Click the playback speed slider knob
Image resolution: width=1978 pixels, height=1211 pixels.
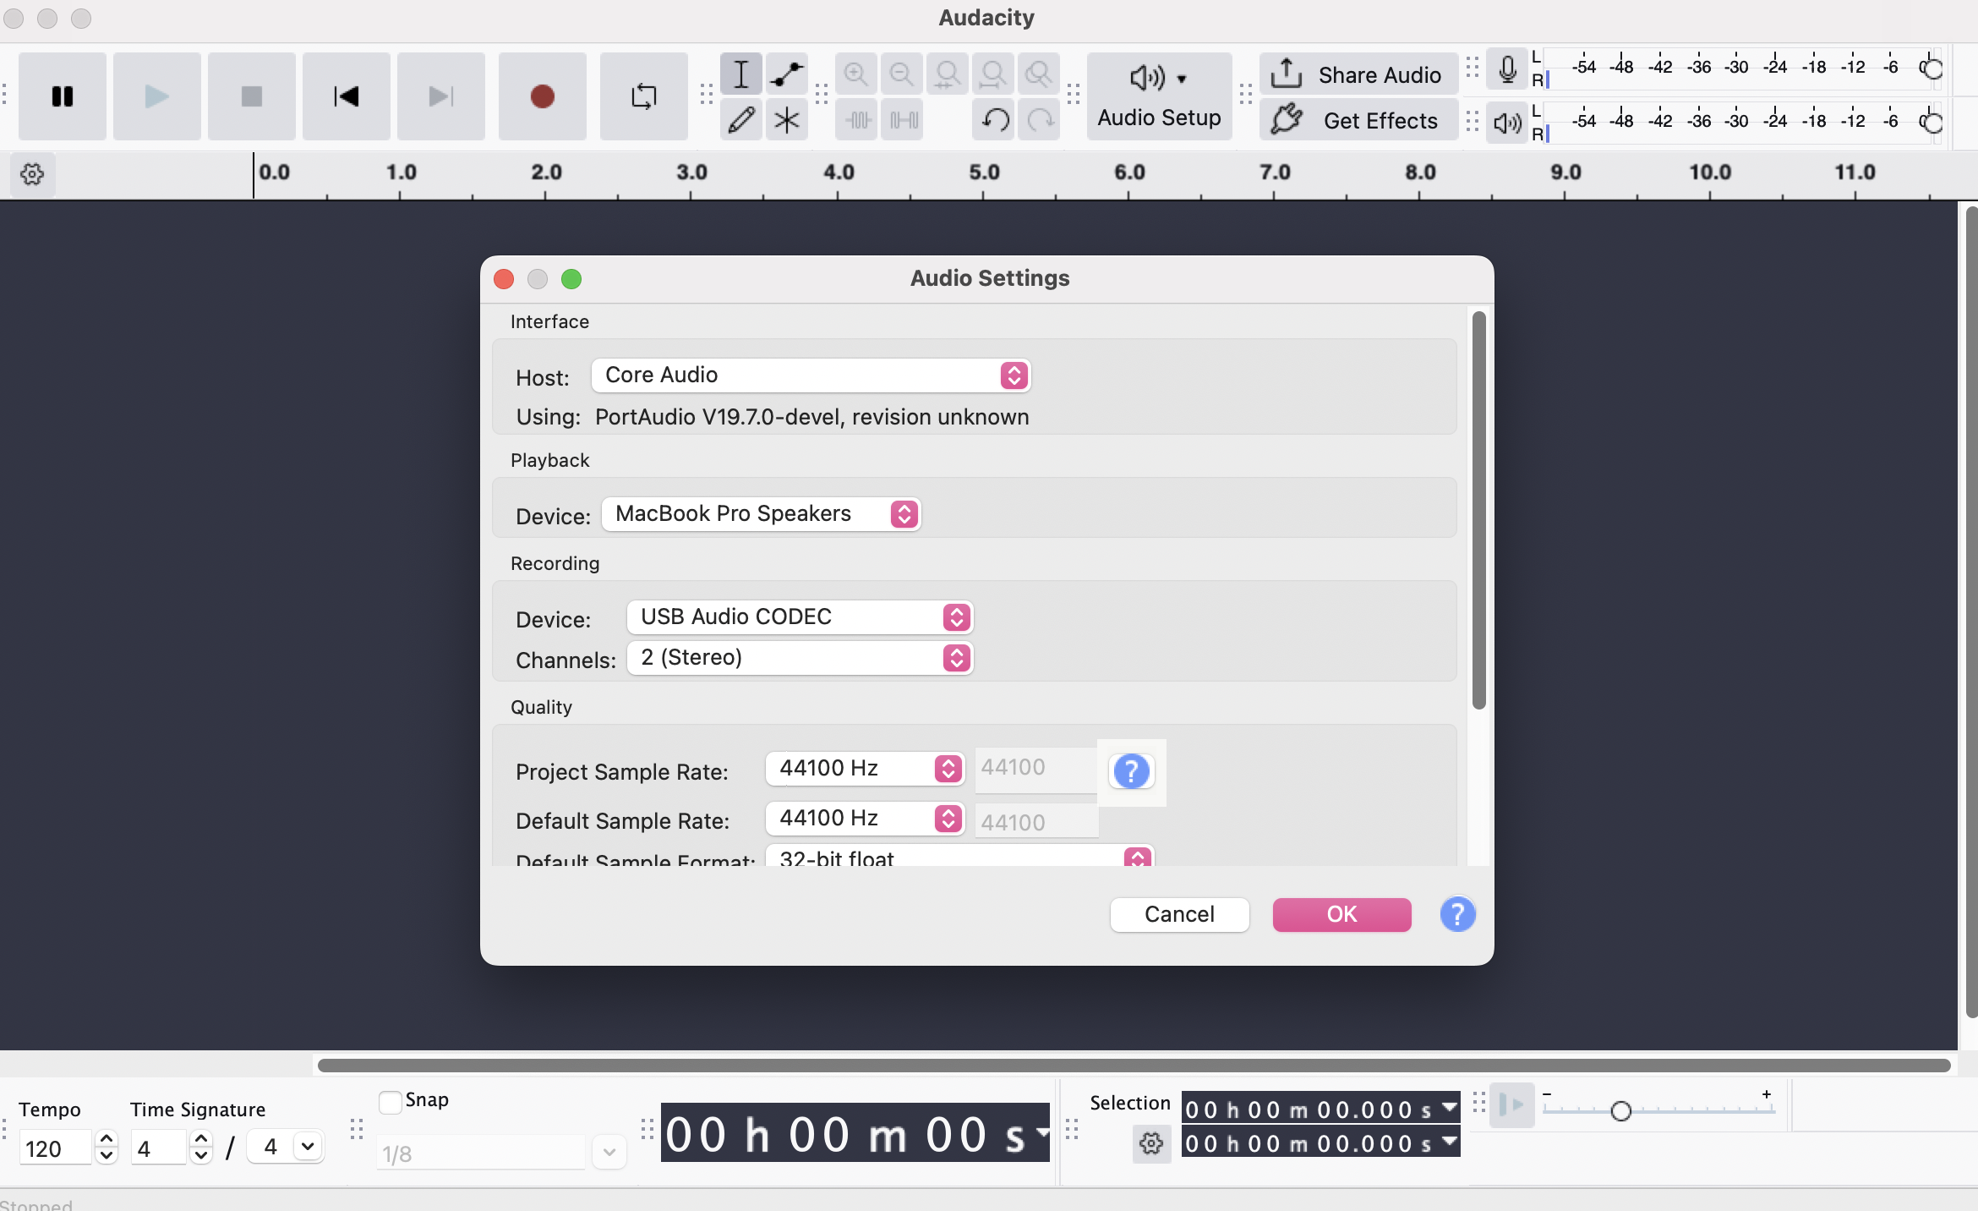1620,1111
